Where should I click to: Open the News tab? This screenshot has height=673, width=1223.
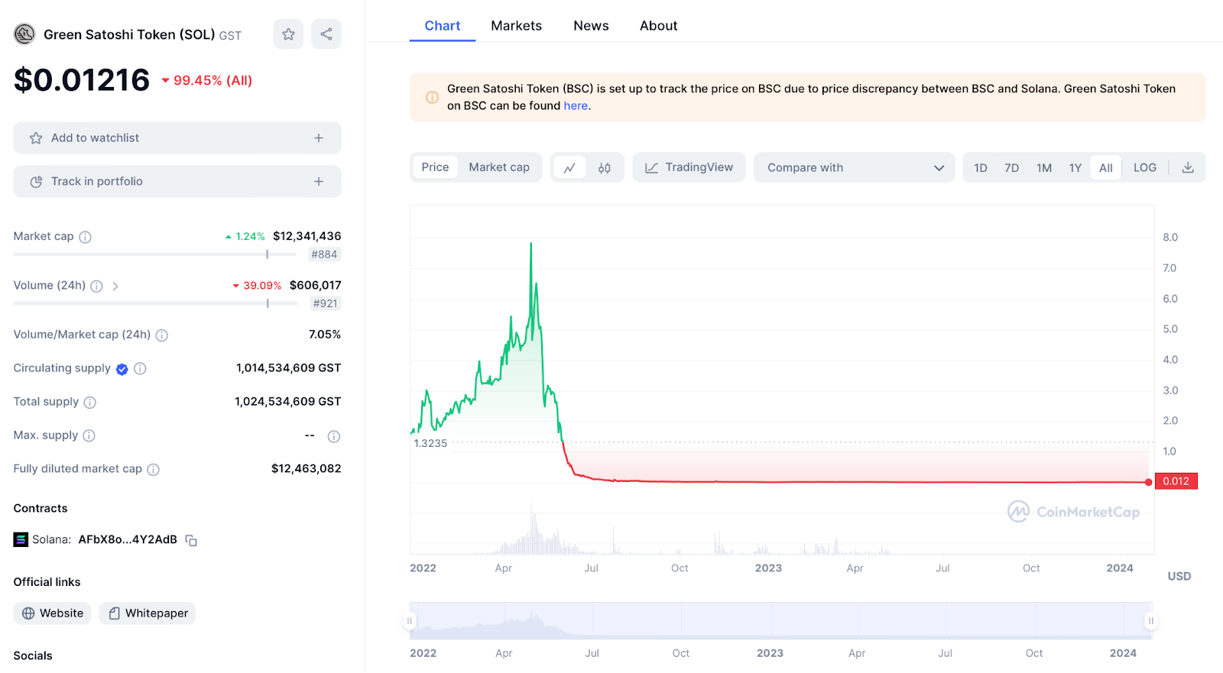[591, 26]
